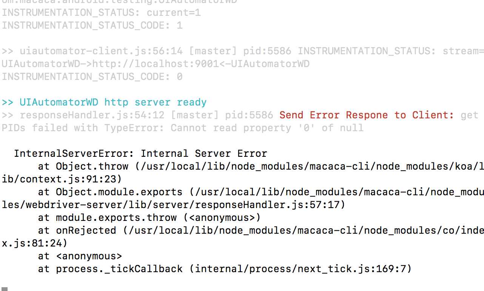Click the 'at Object.throw' stack frame text

tap(83, 166)
